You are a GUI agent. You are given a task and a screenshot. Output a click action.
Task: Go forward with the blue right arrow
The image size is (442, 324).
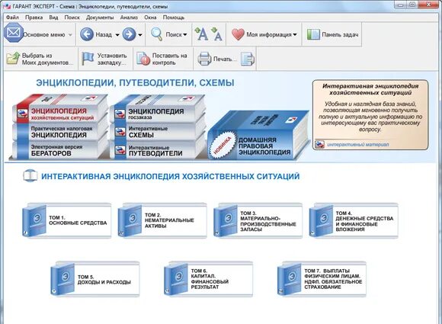[129, 34]
